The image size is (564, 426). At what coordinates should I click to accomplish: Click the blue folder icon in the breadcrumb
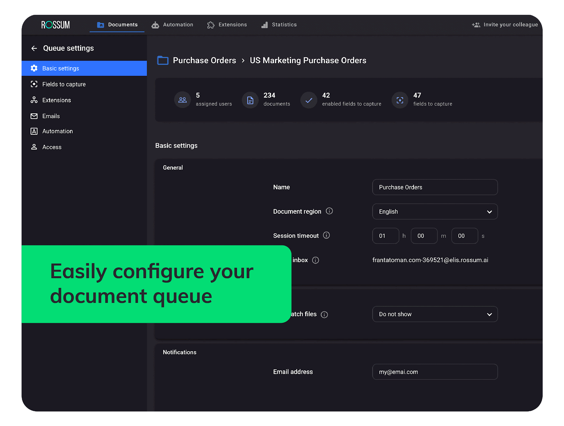tap(163, 60)
